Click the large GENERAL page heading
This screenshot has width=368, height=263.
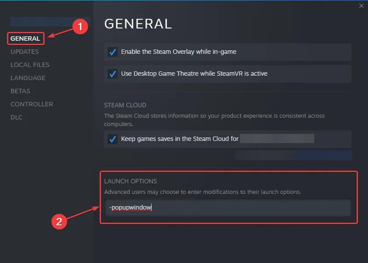pyautogui.click(x=138, y=24)
